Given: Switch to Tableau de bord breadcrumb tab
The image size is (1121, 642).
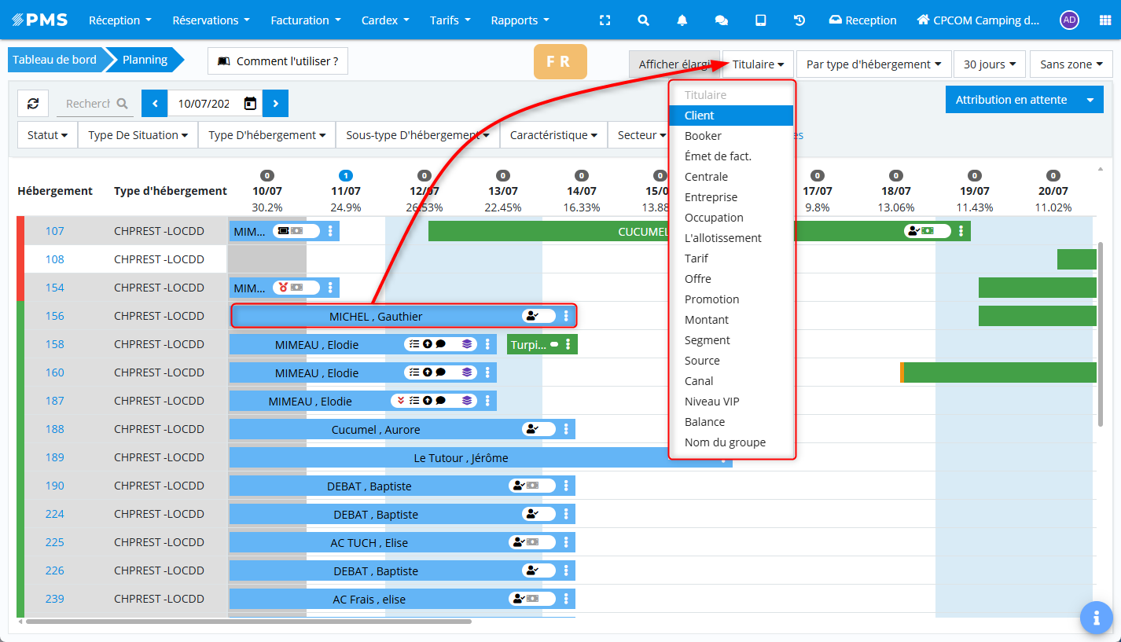Looking at the screenshot, I should coord(54,60).
